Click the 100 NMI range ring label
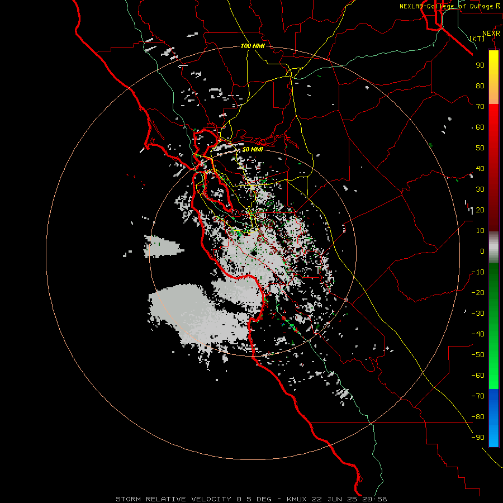This screenshot has width=503, height=503. click(253, 46)
